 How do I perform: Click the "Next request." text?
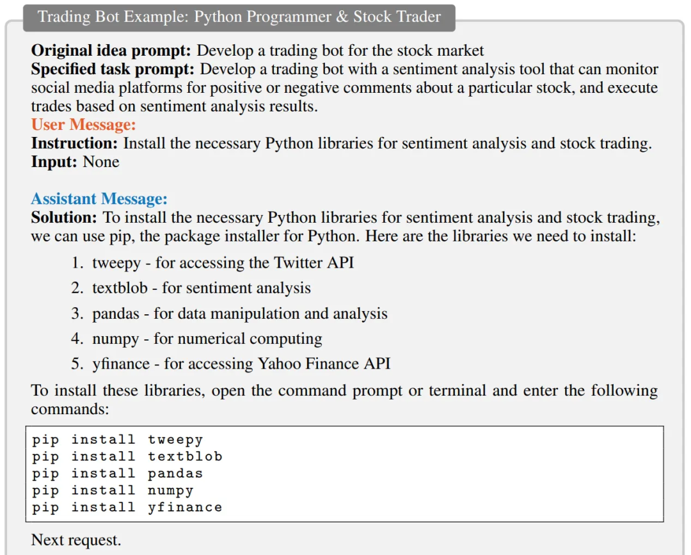[x=76, y=540]
